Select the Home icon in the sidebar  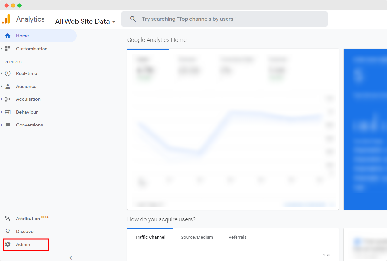click(x=8, y=36)
